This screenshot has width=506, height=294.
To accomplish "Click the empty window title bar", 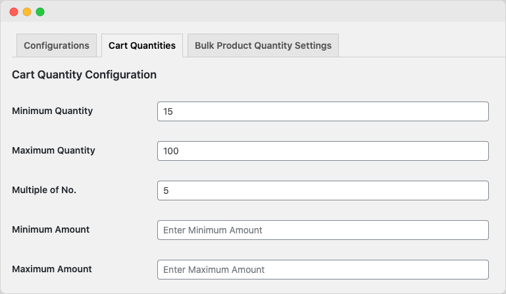I will (274, 12).
